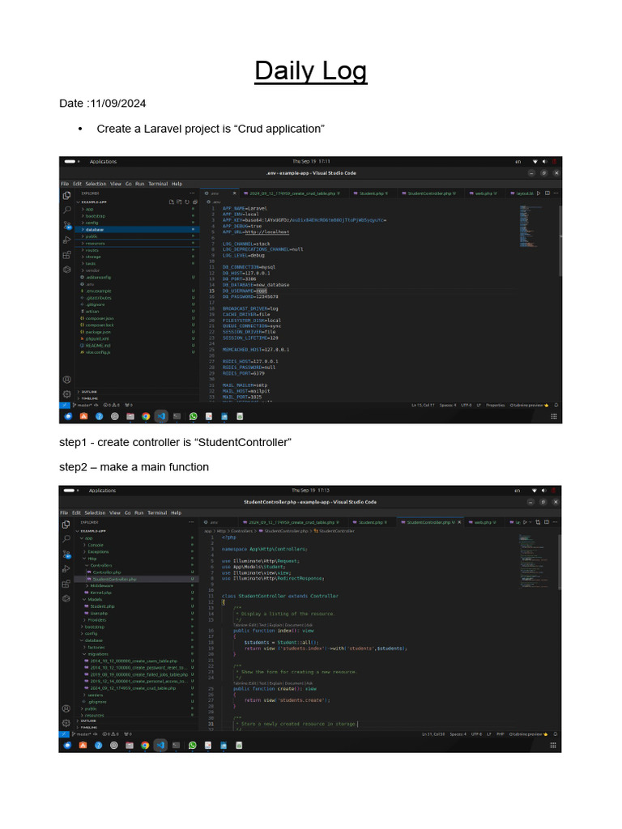
Task: Click UTF-8 encoding in .env window status bar
Action: [466, 406]
